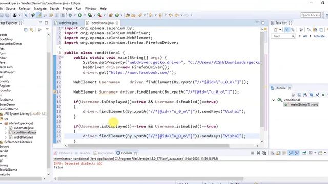Image resolution: width=328 pixels, height=184 pixels.
Task: Click the New Java Class green C icon
Action: coord(117,15)
